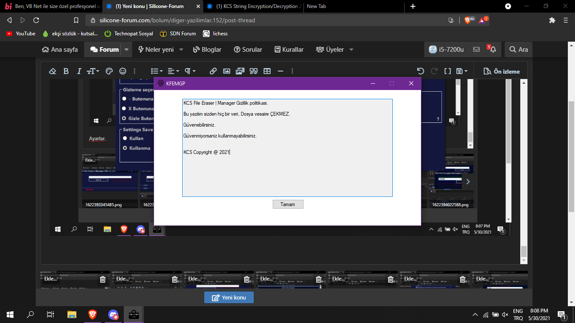Open a new browser tab with plus
Screen dimensions: 575x323
(413, 6)
